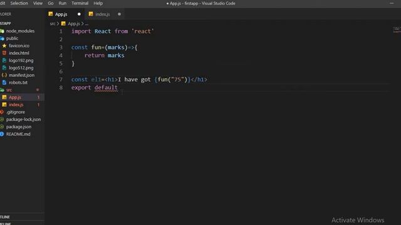Click the info icon beside README.md

(2, 134)
